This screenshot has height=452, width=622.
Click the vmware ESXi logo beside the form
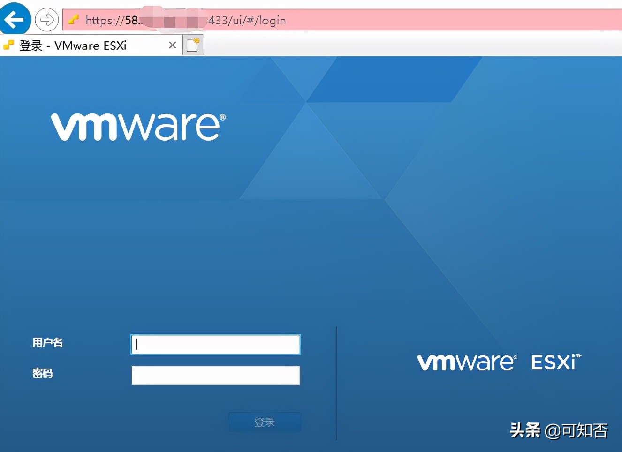tap(499, 362)
